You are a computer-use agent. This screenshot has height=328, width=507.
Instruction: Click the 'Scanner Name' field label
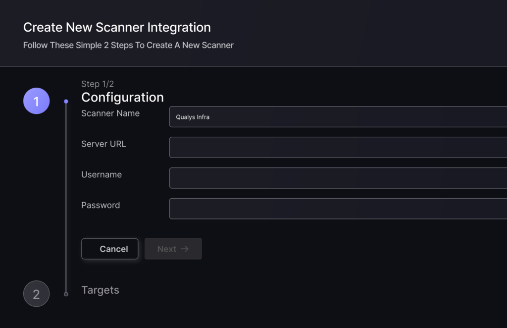click(x=110, y=113)
